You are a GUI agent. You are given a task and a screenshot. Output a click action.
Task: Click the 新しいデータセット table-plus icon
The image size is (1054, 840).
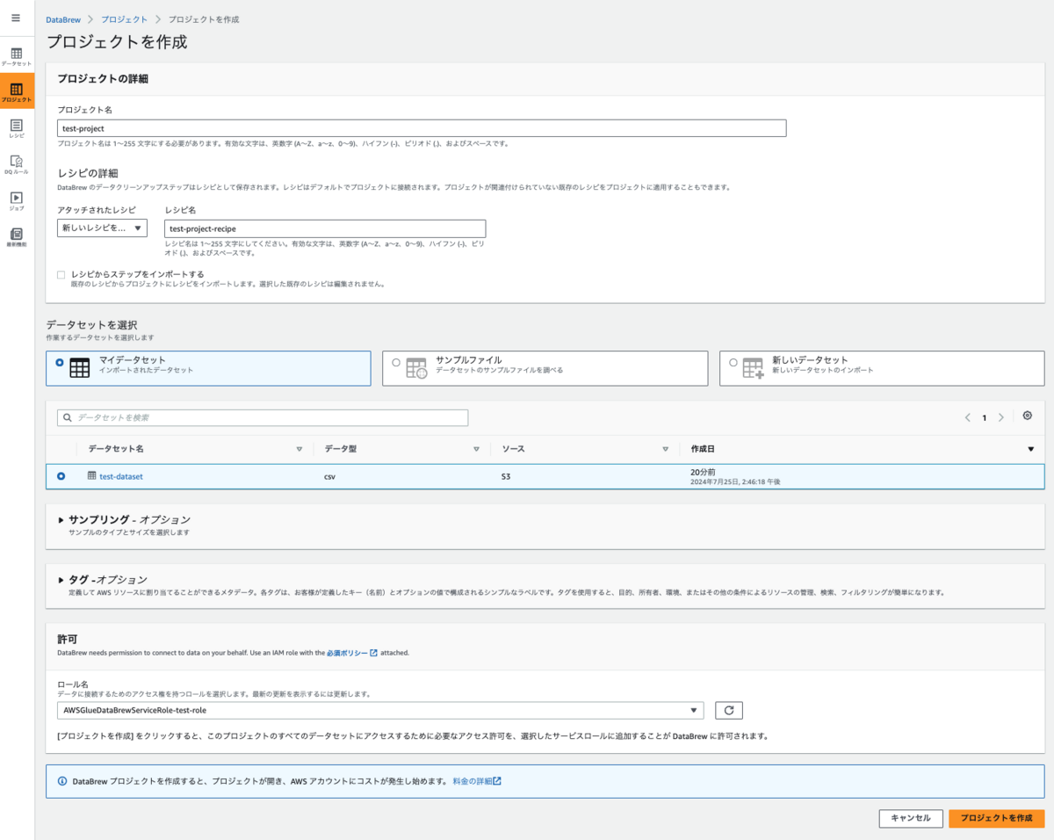pyautogui.click(x=753, y=368)
